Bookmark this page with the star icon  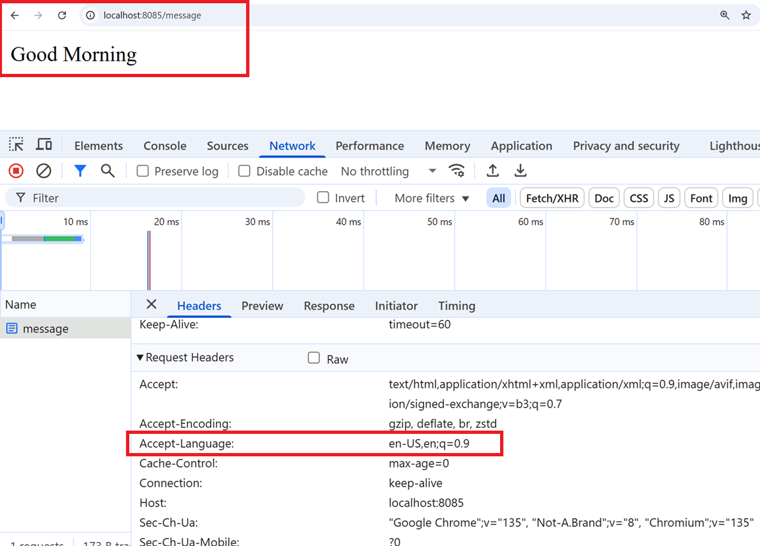(x=746, y=16)
